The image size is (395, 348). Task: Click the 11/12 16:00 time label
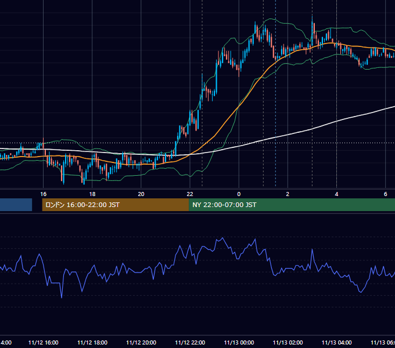(x=44, y=342)
